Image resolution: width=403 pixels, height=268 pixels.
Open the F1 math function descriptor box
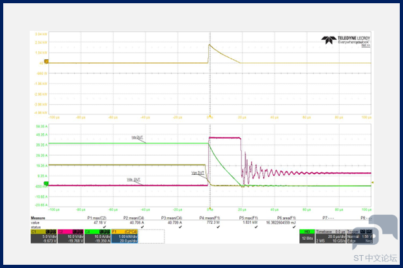[x=124, y=237]
